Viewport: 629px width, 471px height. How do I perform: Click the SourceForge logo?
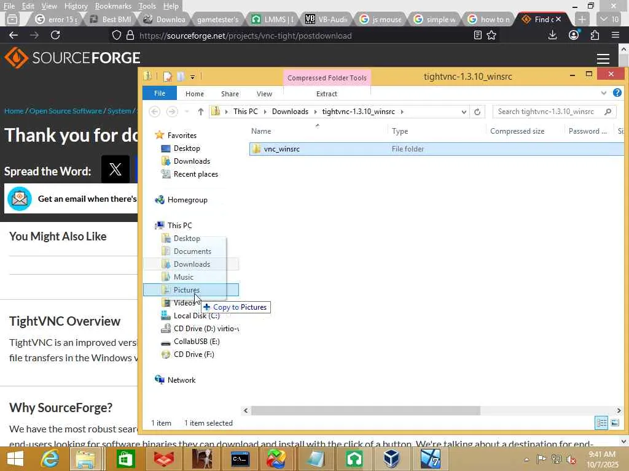pos(72,58)
